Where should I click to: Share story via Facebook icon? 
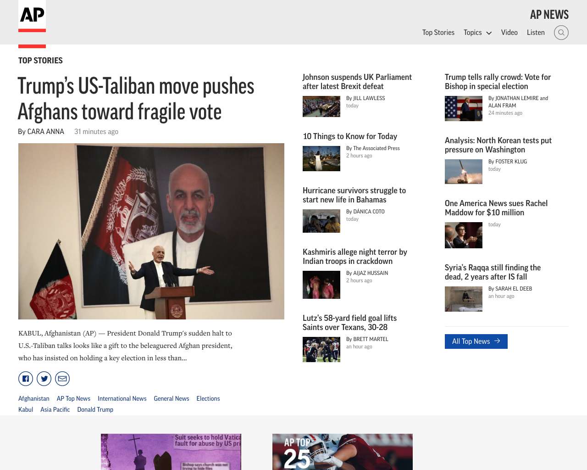pos(26,379)
